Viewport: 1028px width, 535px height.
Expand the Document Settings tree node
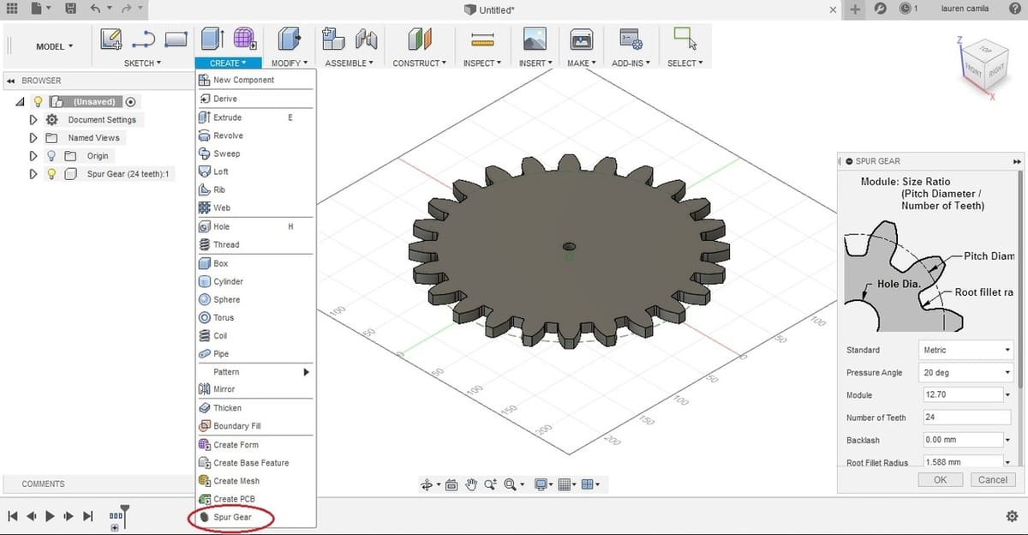(x=33, y=120)
